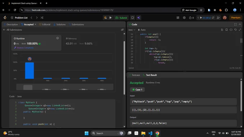Format code with the braces icon
The width and height of the screenshot is (244, 137).
pos(231,30)
